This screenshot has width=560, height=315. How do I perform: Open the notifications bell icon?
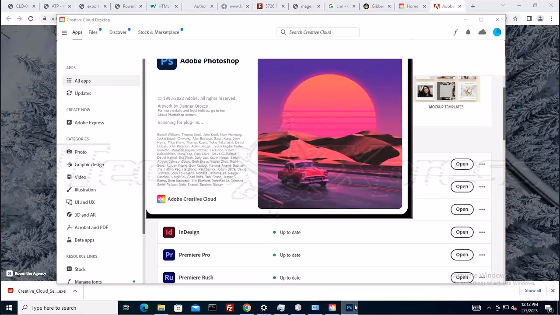tap(468, 32)
